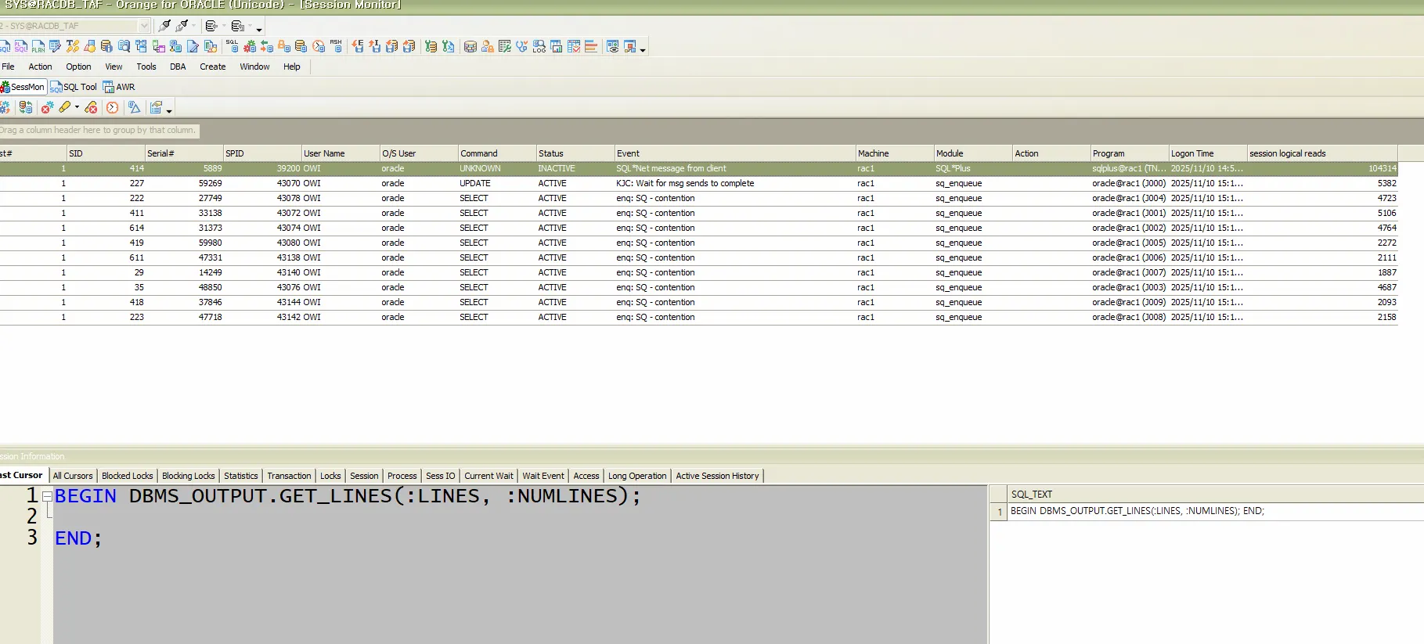Viewport: 1424px width, 644px height.
Task: Click the stopwatch icon in session toolbar
Action: pyautogui.click(x=113, y=107)
